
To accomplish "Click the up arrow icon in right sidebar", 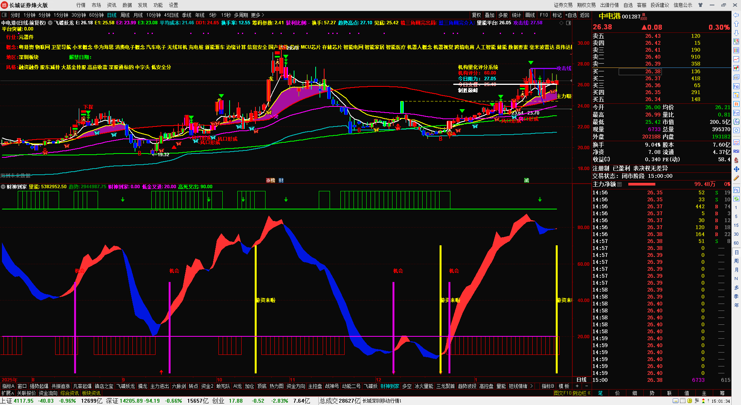I will pos(736,24).
